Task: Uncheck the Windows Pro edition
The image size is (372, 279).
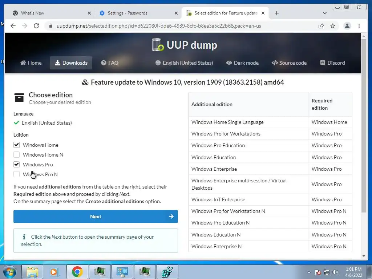Action: (x=16, y=165)
